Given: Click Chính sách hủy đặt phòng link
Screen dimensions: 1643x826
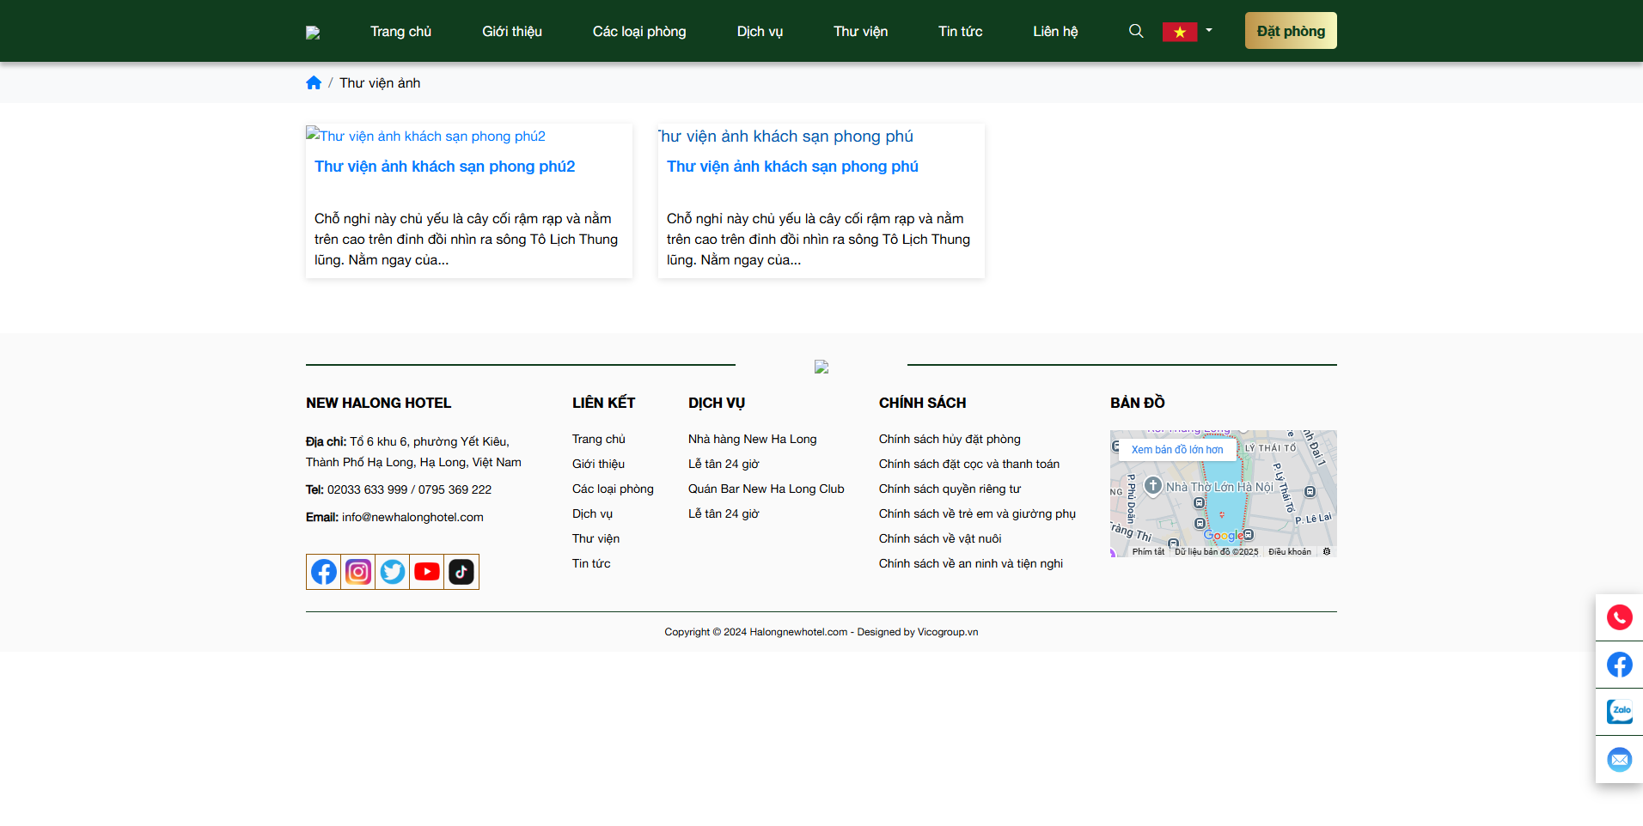Looking at the screenshot, I should click(x=949, y=439).
